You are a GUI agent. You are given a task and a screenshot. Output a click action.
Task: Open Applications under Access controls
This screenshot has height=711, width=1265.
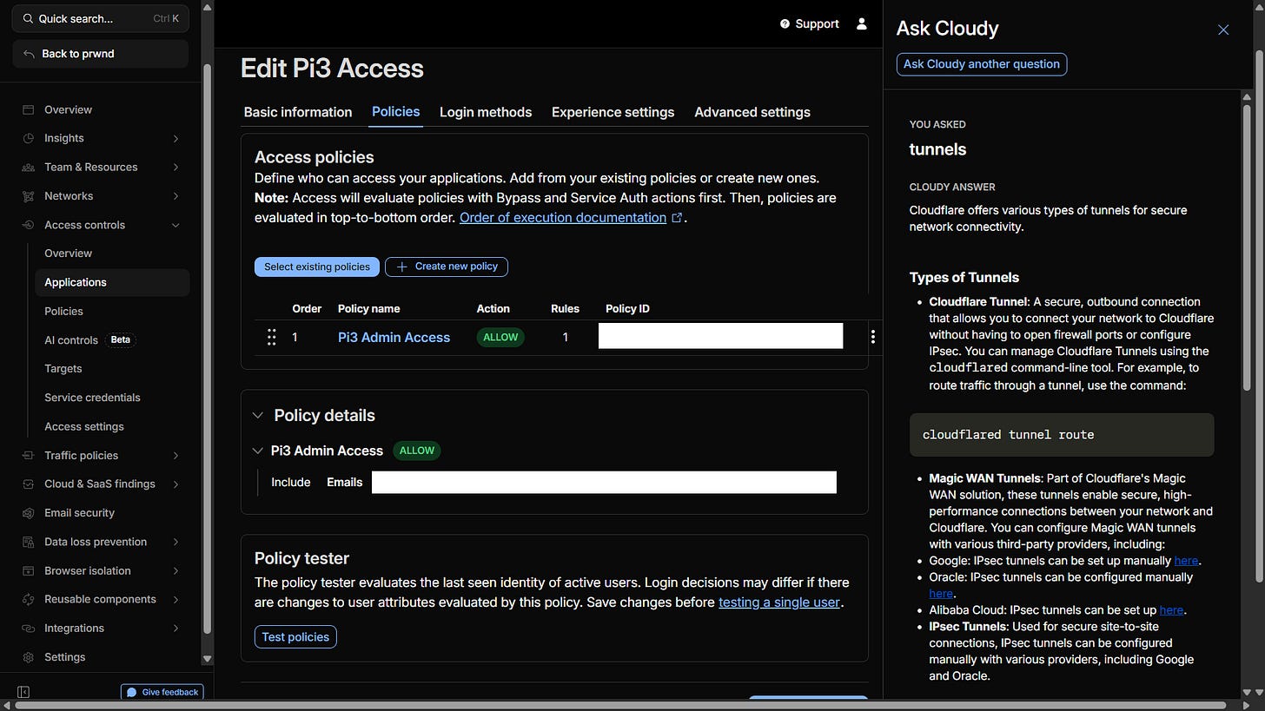click(x=112, y=282)
